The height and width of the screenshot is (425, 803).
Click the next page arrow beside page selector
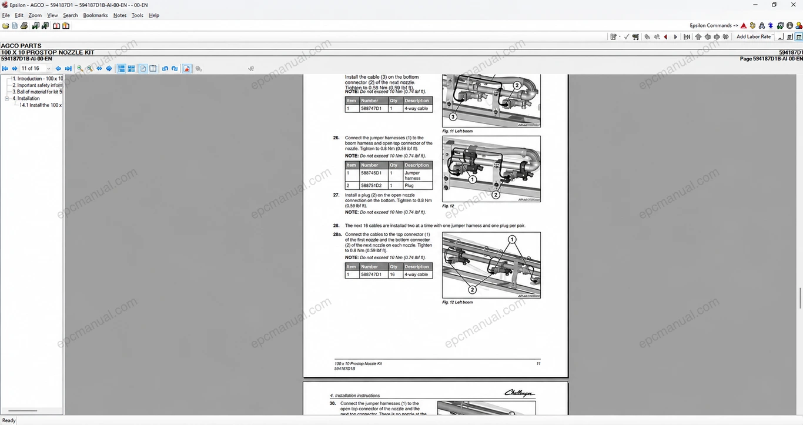point(58,68)
